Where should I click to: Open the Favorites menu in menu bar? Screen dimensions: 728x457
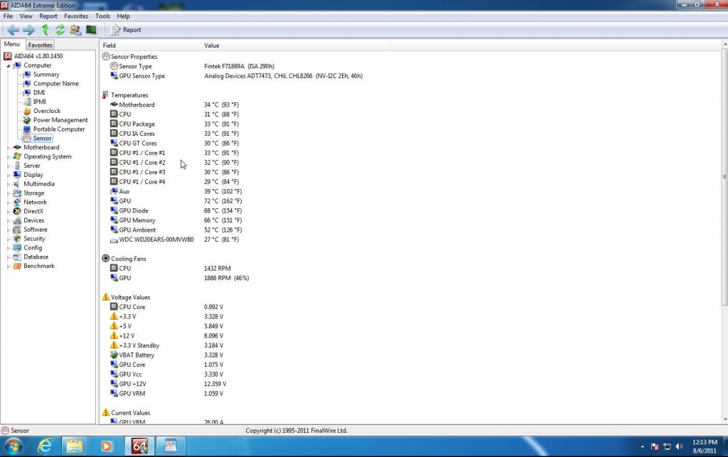click(x=76, y=16)
